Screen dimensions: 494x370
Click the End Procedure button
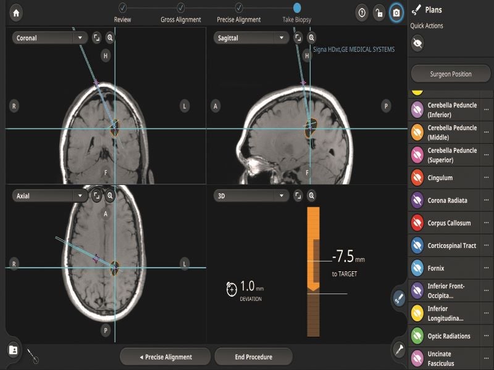click(x=253, y=356)
